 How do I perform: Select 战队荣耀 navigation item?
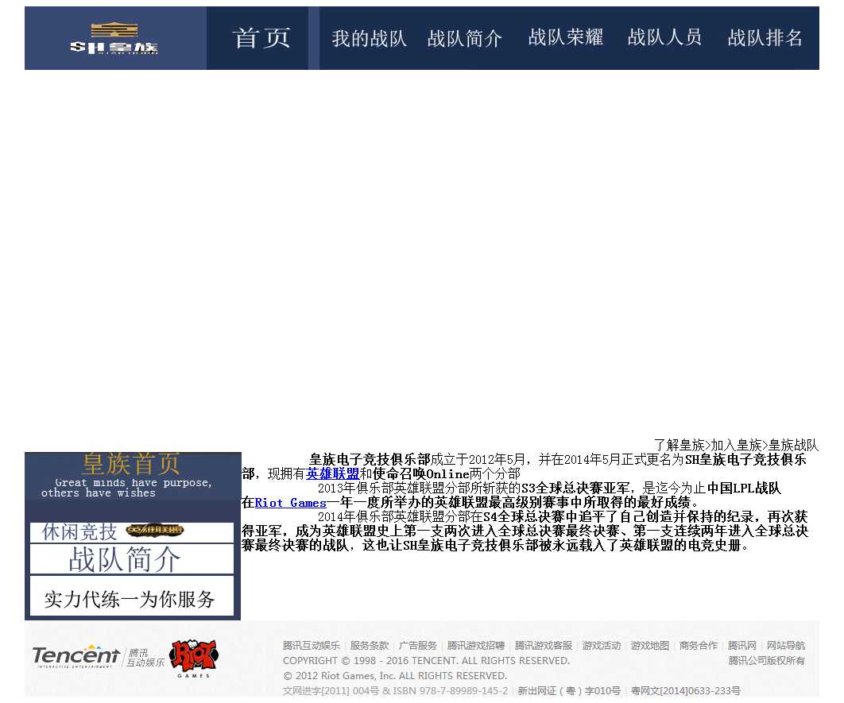(x=565, y=37)
